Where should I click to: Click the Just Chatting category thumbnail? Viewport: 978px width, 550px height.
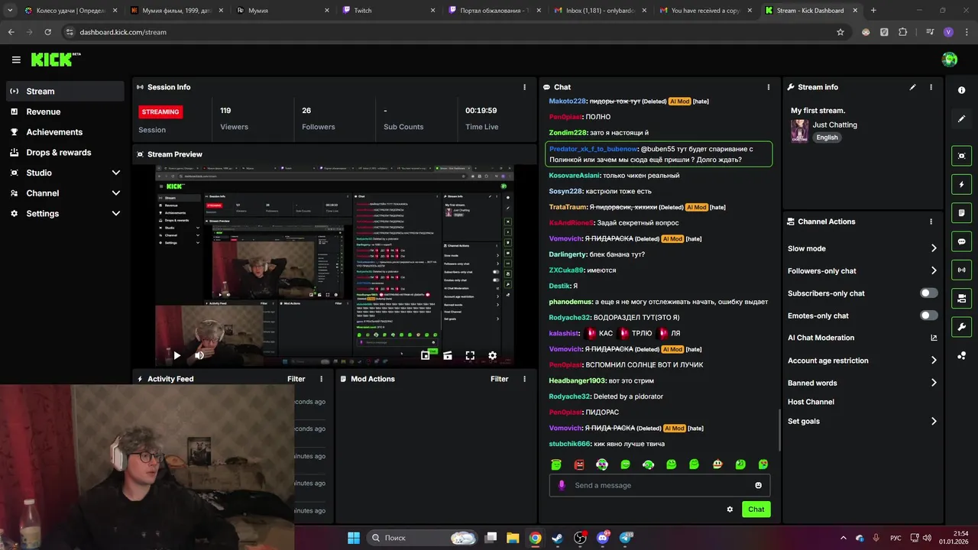tap(799, 131)
